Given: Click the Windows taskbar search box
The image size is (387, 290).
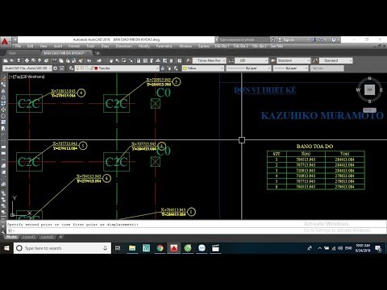Looking at the screenshot, I should coord(62,248).
